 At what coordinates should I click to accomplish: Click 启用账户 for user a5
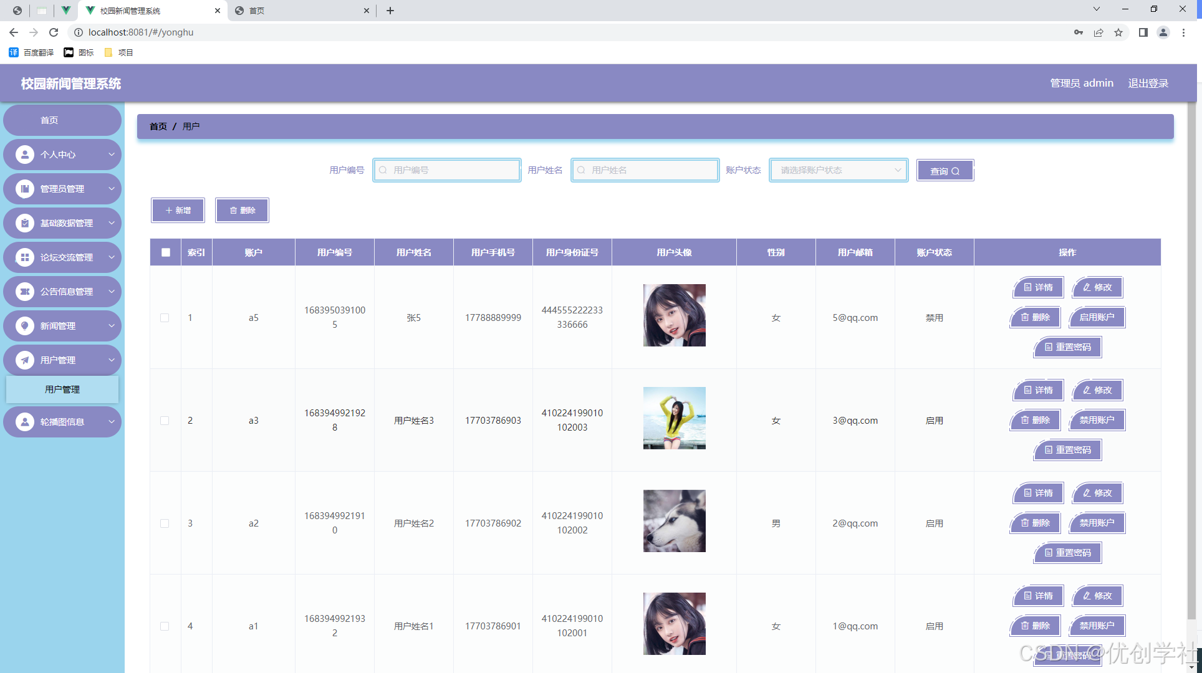1097,317
